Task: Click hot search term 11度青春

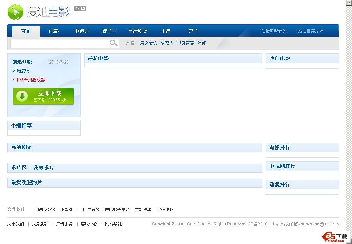Action: [185, 43]
